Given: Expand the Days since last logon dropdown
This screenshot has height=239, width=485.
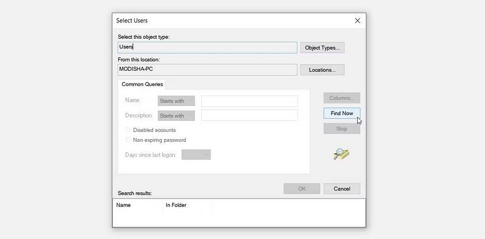Looking at the screenshot, I should click(196, 155).
